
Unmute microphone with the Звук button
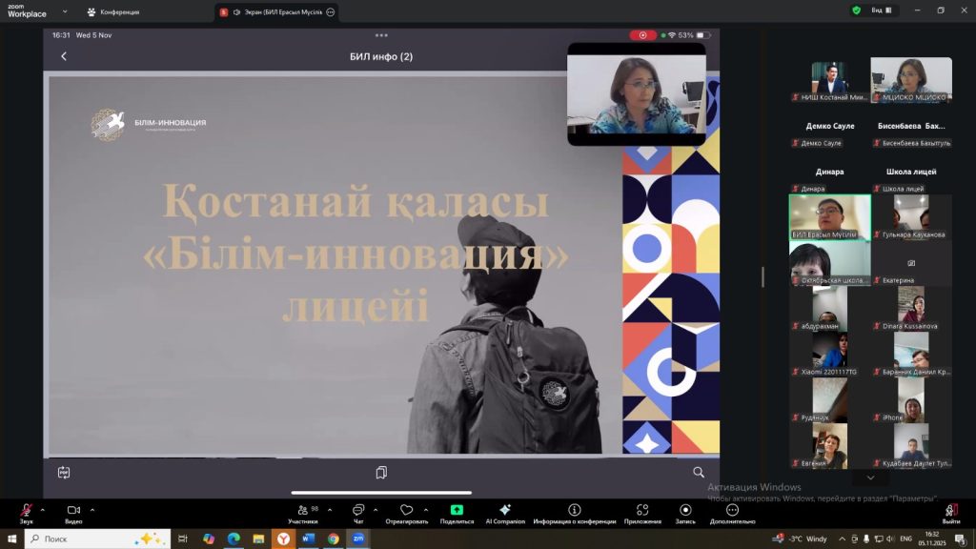click(x=26, y=512)
